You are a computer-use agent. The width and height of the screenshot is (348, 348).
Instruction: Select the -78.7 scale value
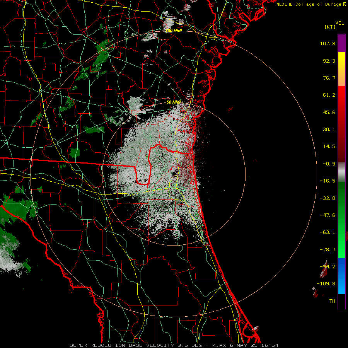[328, 250]
